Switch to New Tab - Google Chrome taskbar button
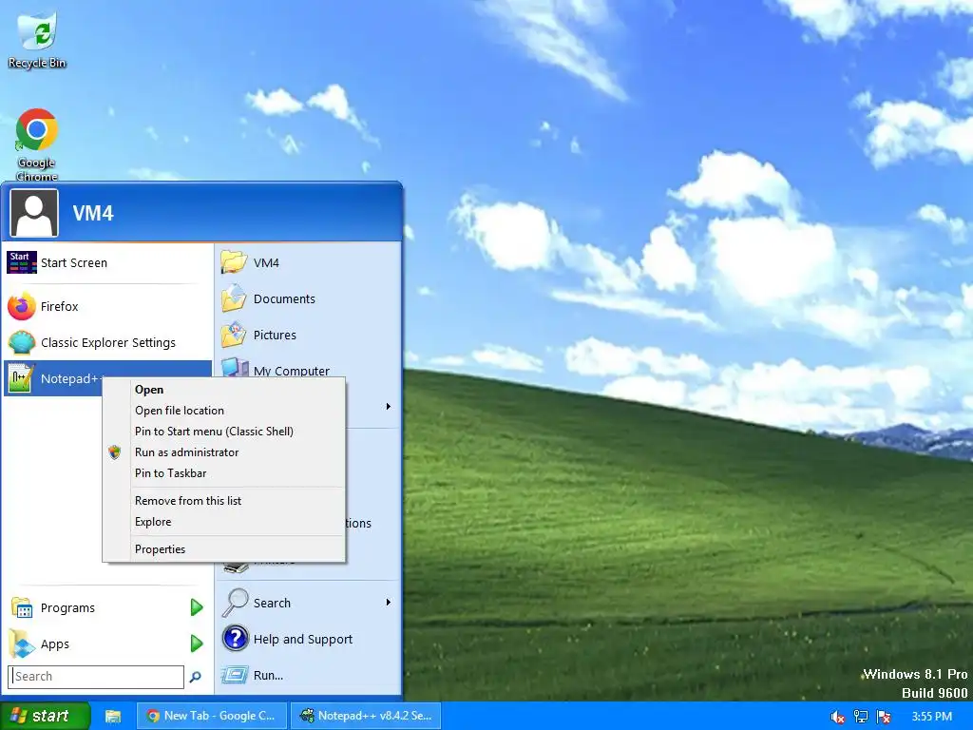The image size is (973, 730). pos(212,717)
